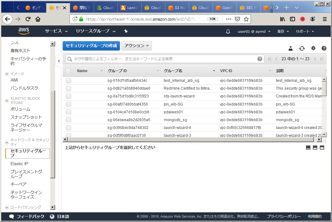332x222 pixels.
Task: Refresh the security group list
Action: tap(302, 48)
